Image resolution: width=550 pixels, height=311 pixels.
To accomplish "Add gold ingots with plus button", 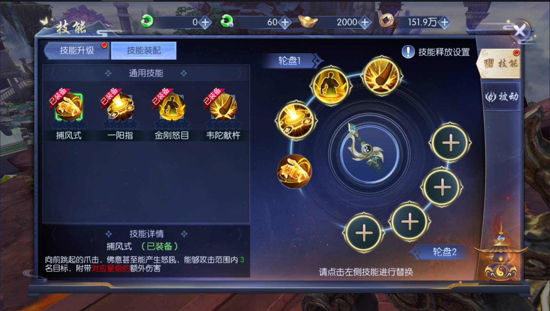I will pos(365,22).
